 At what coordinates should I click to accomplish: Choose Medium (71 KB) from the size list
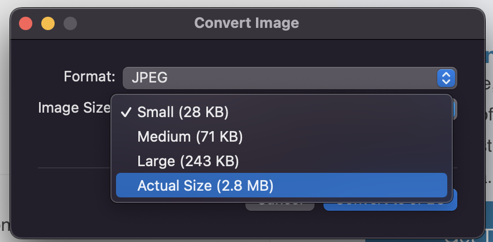(282, 137)
